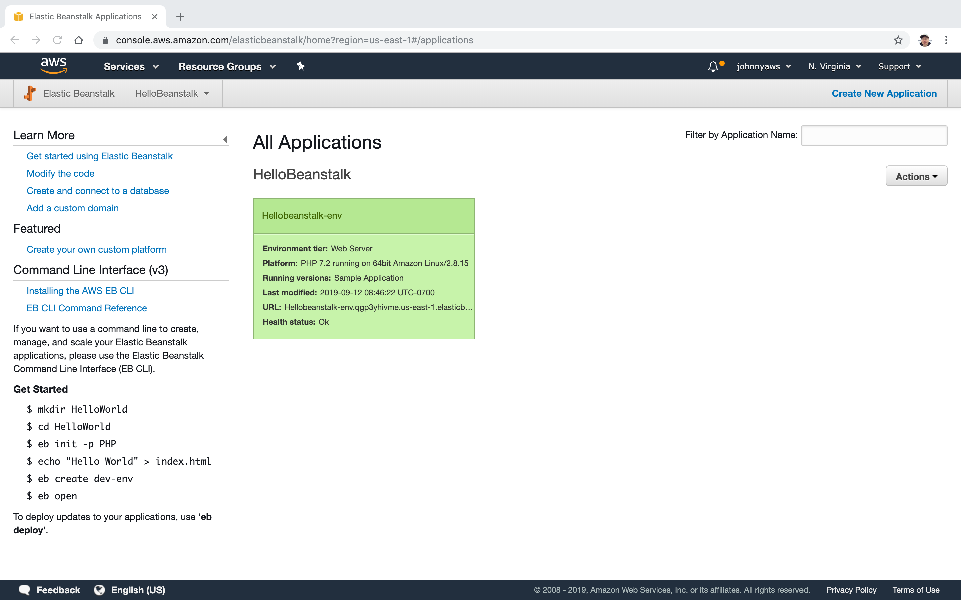Bookmark page with the star icon
The width and height of the screenshot is (961, 600).
pyautogui.click(x=898, y=40)
